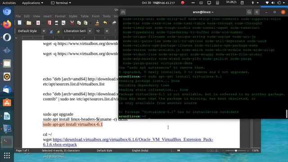The height and width of the screenshot is (162, 288).
Task: Click the Save document icon in Writer
Action: (x=38, y=23)
